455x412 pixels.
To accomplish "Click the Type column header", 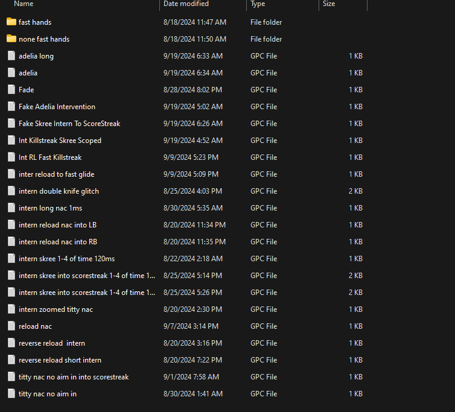I will (x=258, y=4).
